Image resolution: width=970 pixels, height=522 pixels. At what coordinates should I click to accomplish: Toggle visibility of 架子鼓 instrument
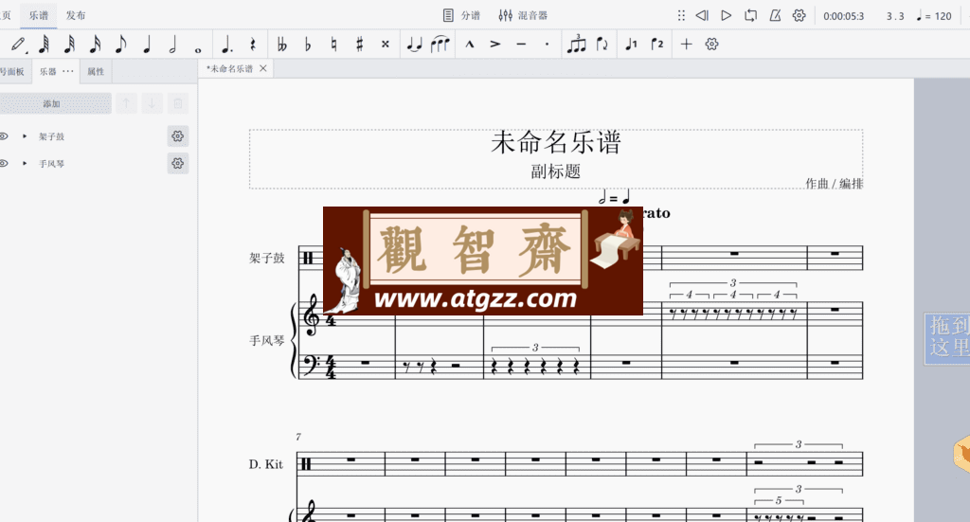coord(4,136)
